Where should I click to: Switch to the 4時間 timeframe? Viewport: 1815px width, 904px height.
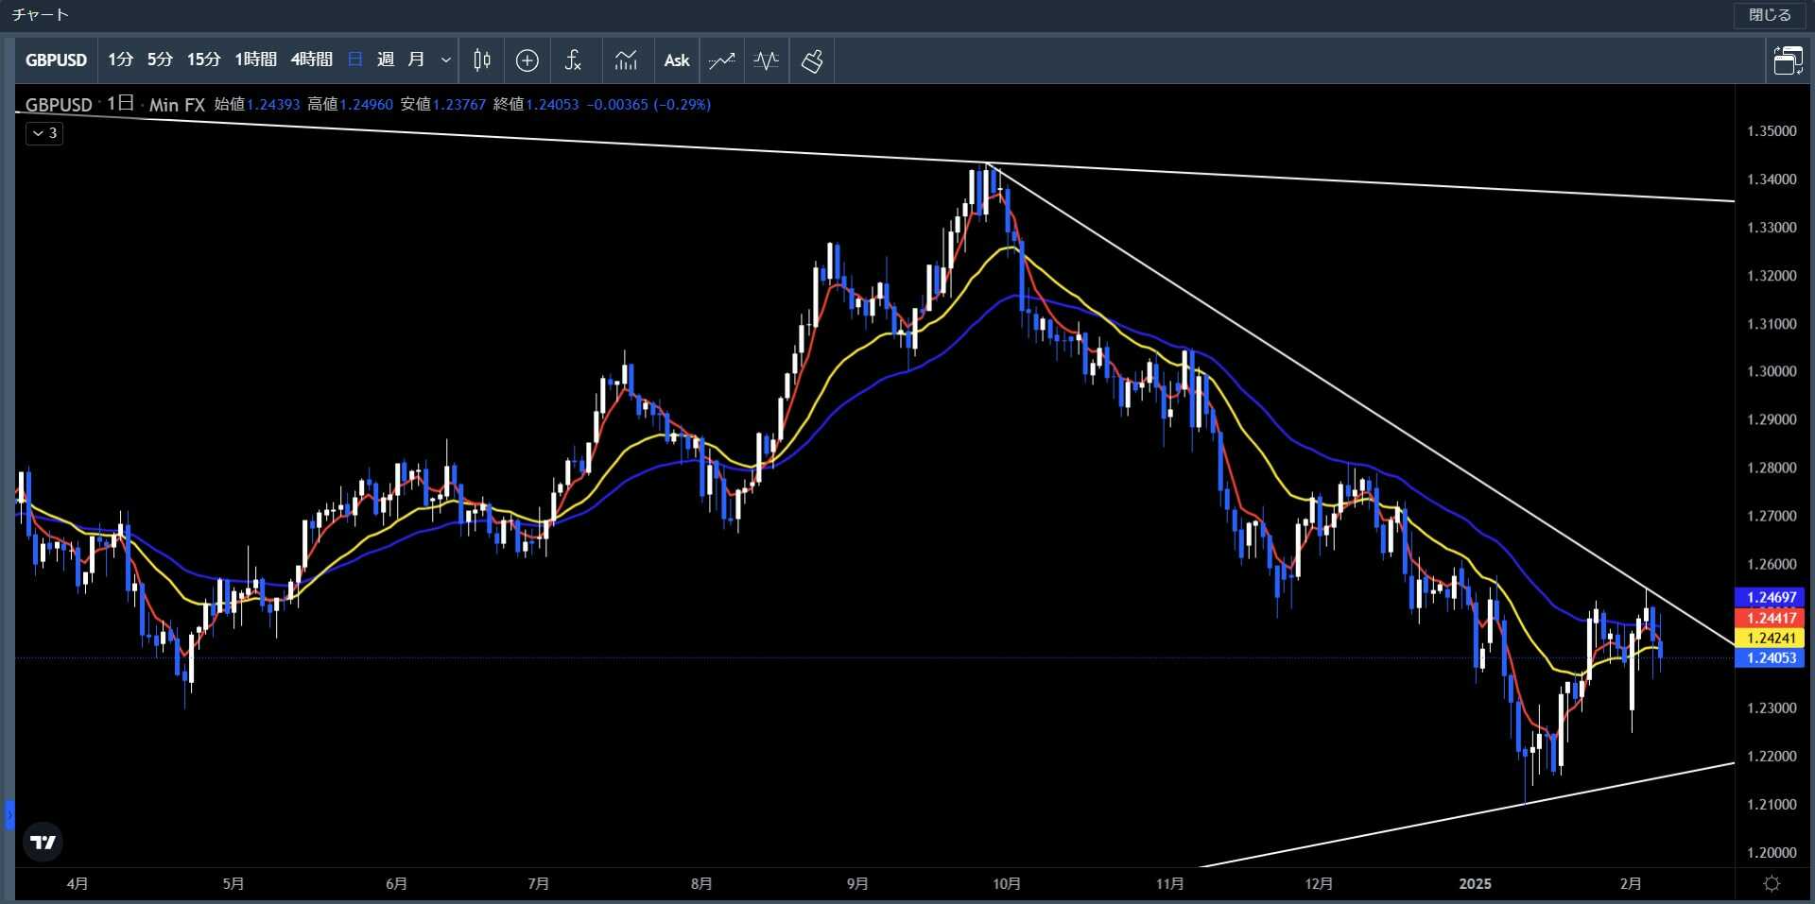(x=311, y=60)
